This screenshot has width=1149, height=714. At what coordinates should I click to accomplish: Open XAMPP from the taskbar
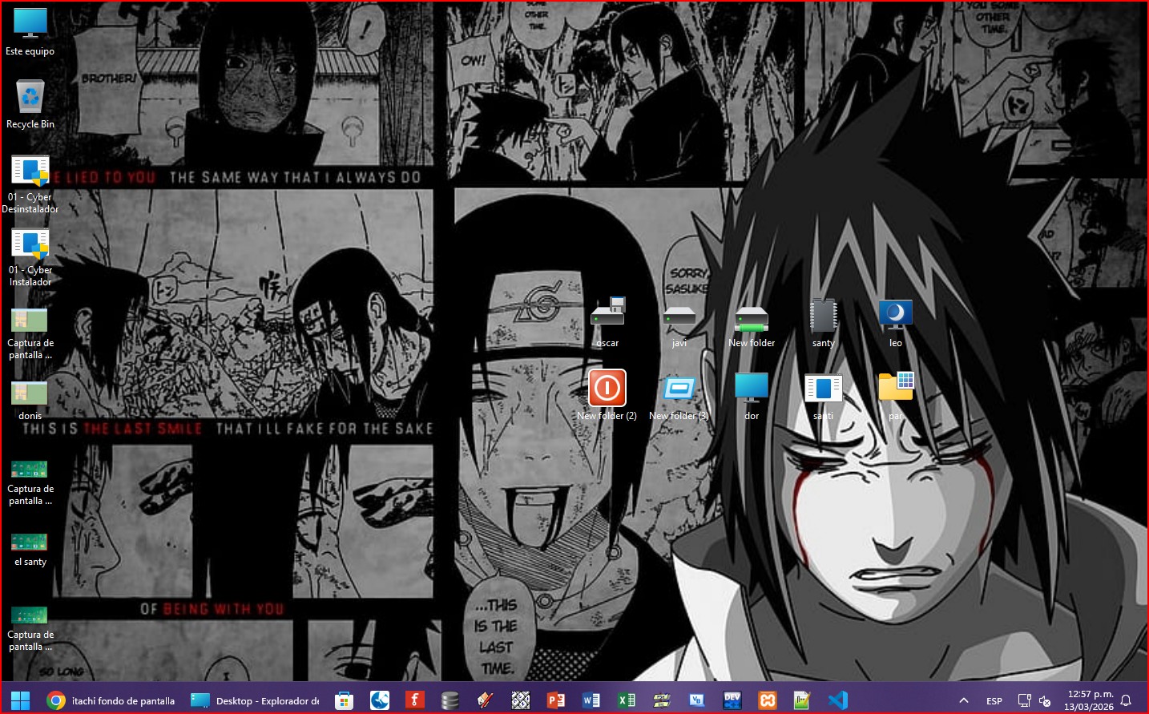768,700
